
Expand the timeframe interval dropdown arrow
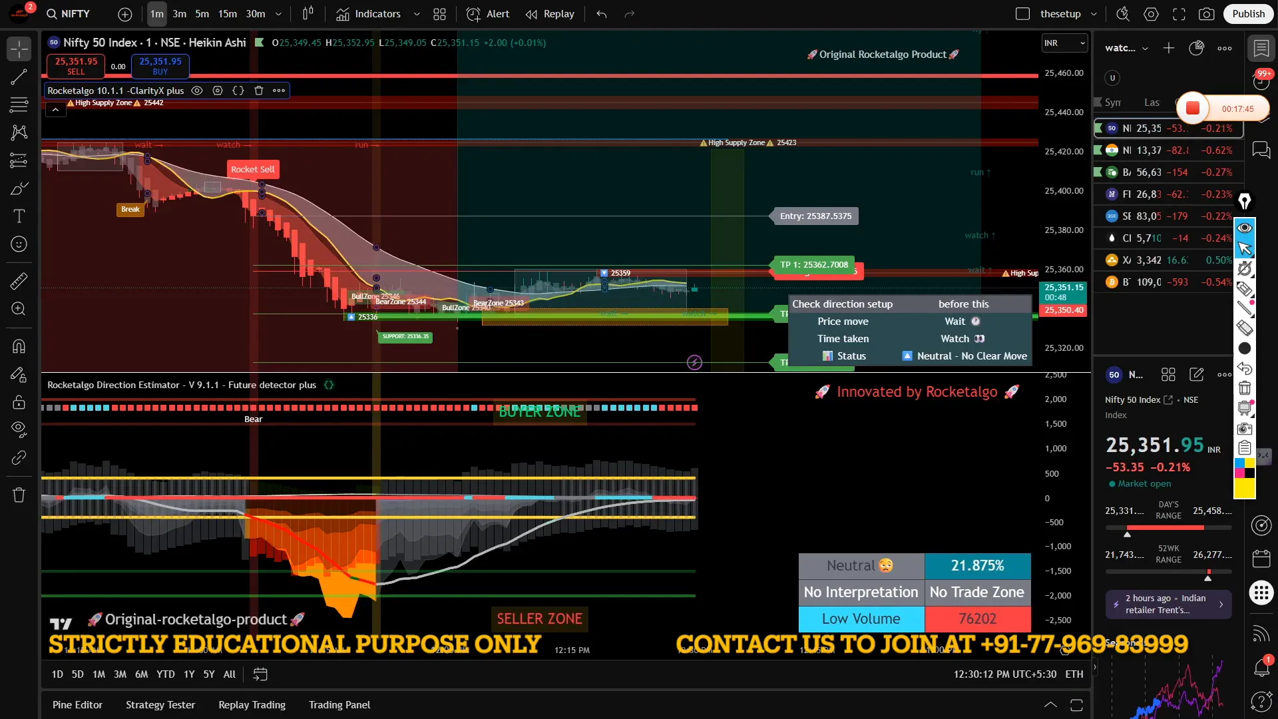tap(278, 14)
